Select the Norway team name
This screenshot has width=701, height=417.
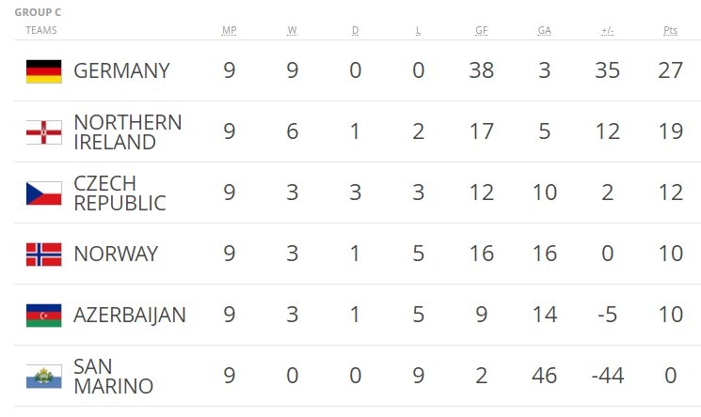coord(116,255)
